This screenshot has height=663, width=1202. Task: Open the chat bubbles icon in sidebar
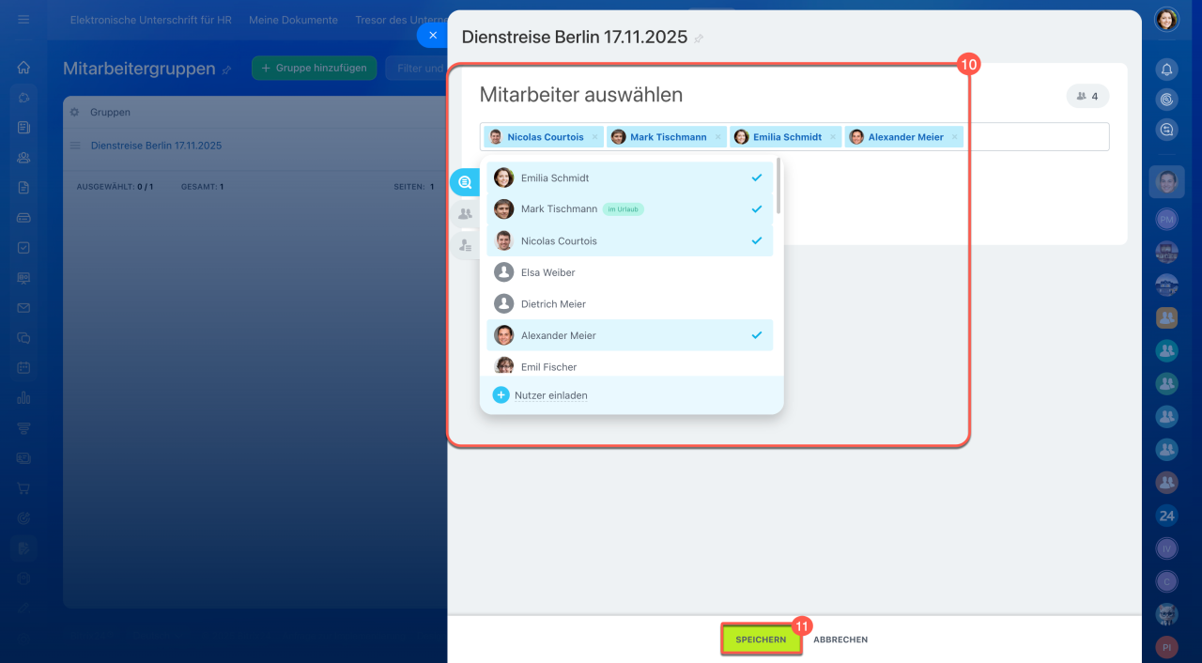coord(23,338)
